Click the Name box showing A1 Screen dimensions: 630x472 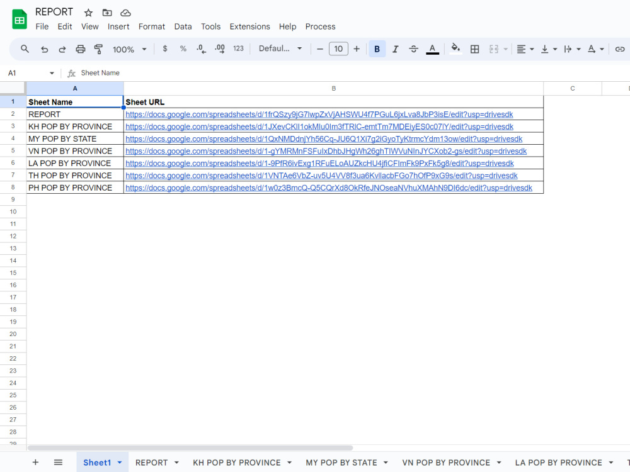click(x=26, y=73)
